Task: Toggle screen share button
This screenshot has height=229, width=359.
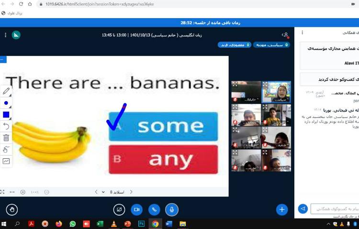Action: pos(119,209)
